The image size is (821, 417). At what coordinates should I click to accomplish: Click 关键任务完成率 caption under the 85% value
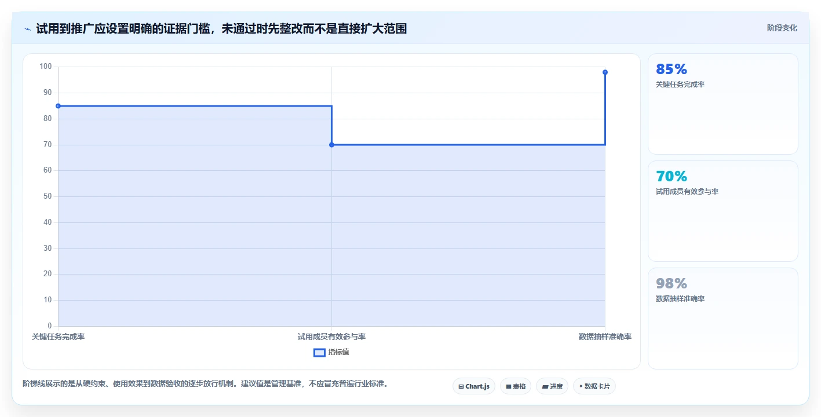(x=680, y=85)
